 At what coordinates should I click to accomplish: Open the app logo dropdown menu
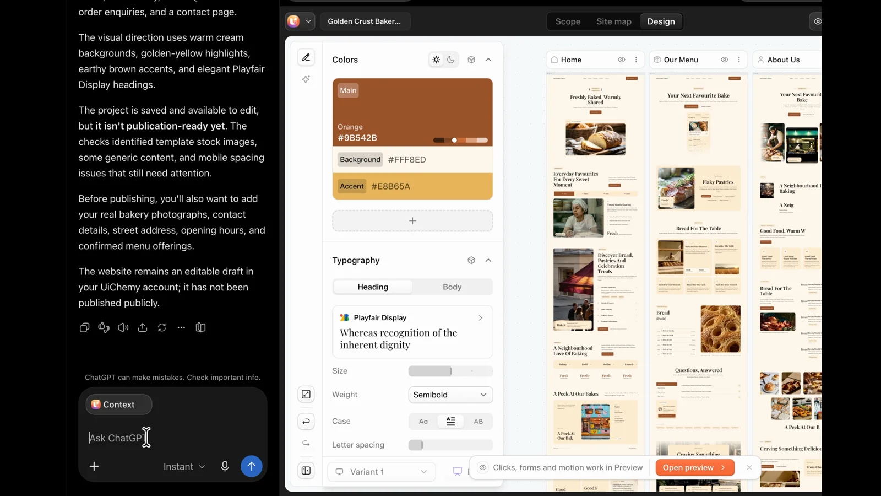(300, 21)
